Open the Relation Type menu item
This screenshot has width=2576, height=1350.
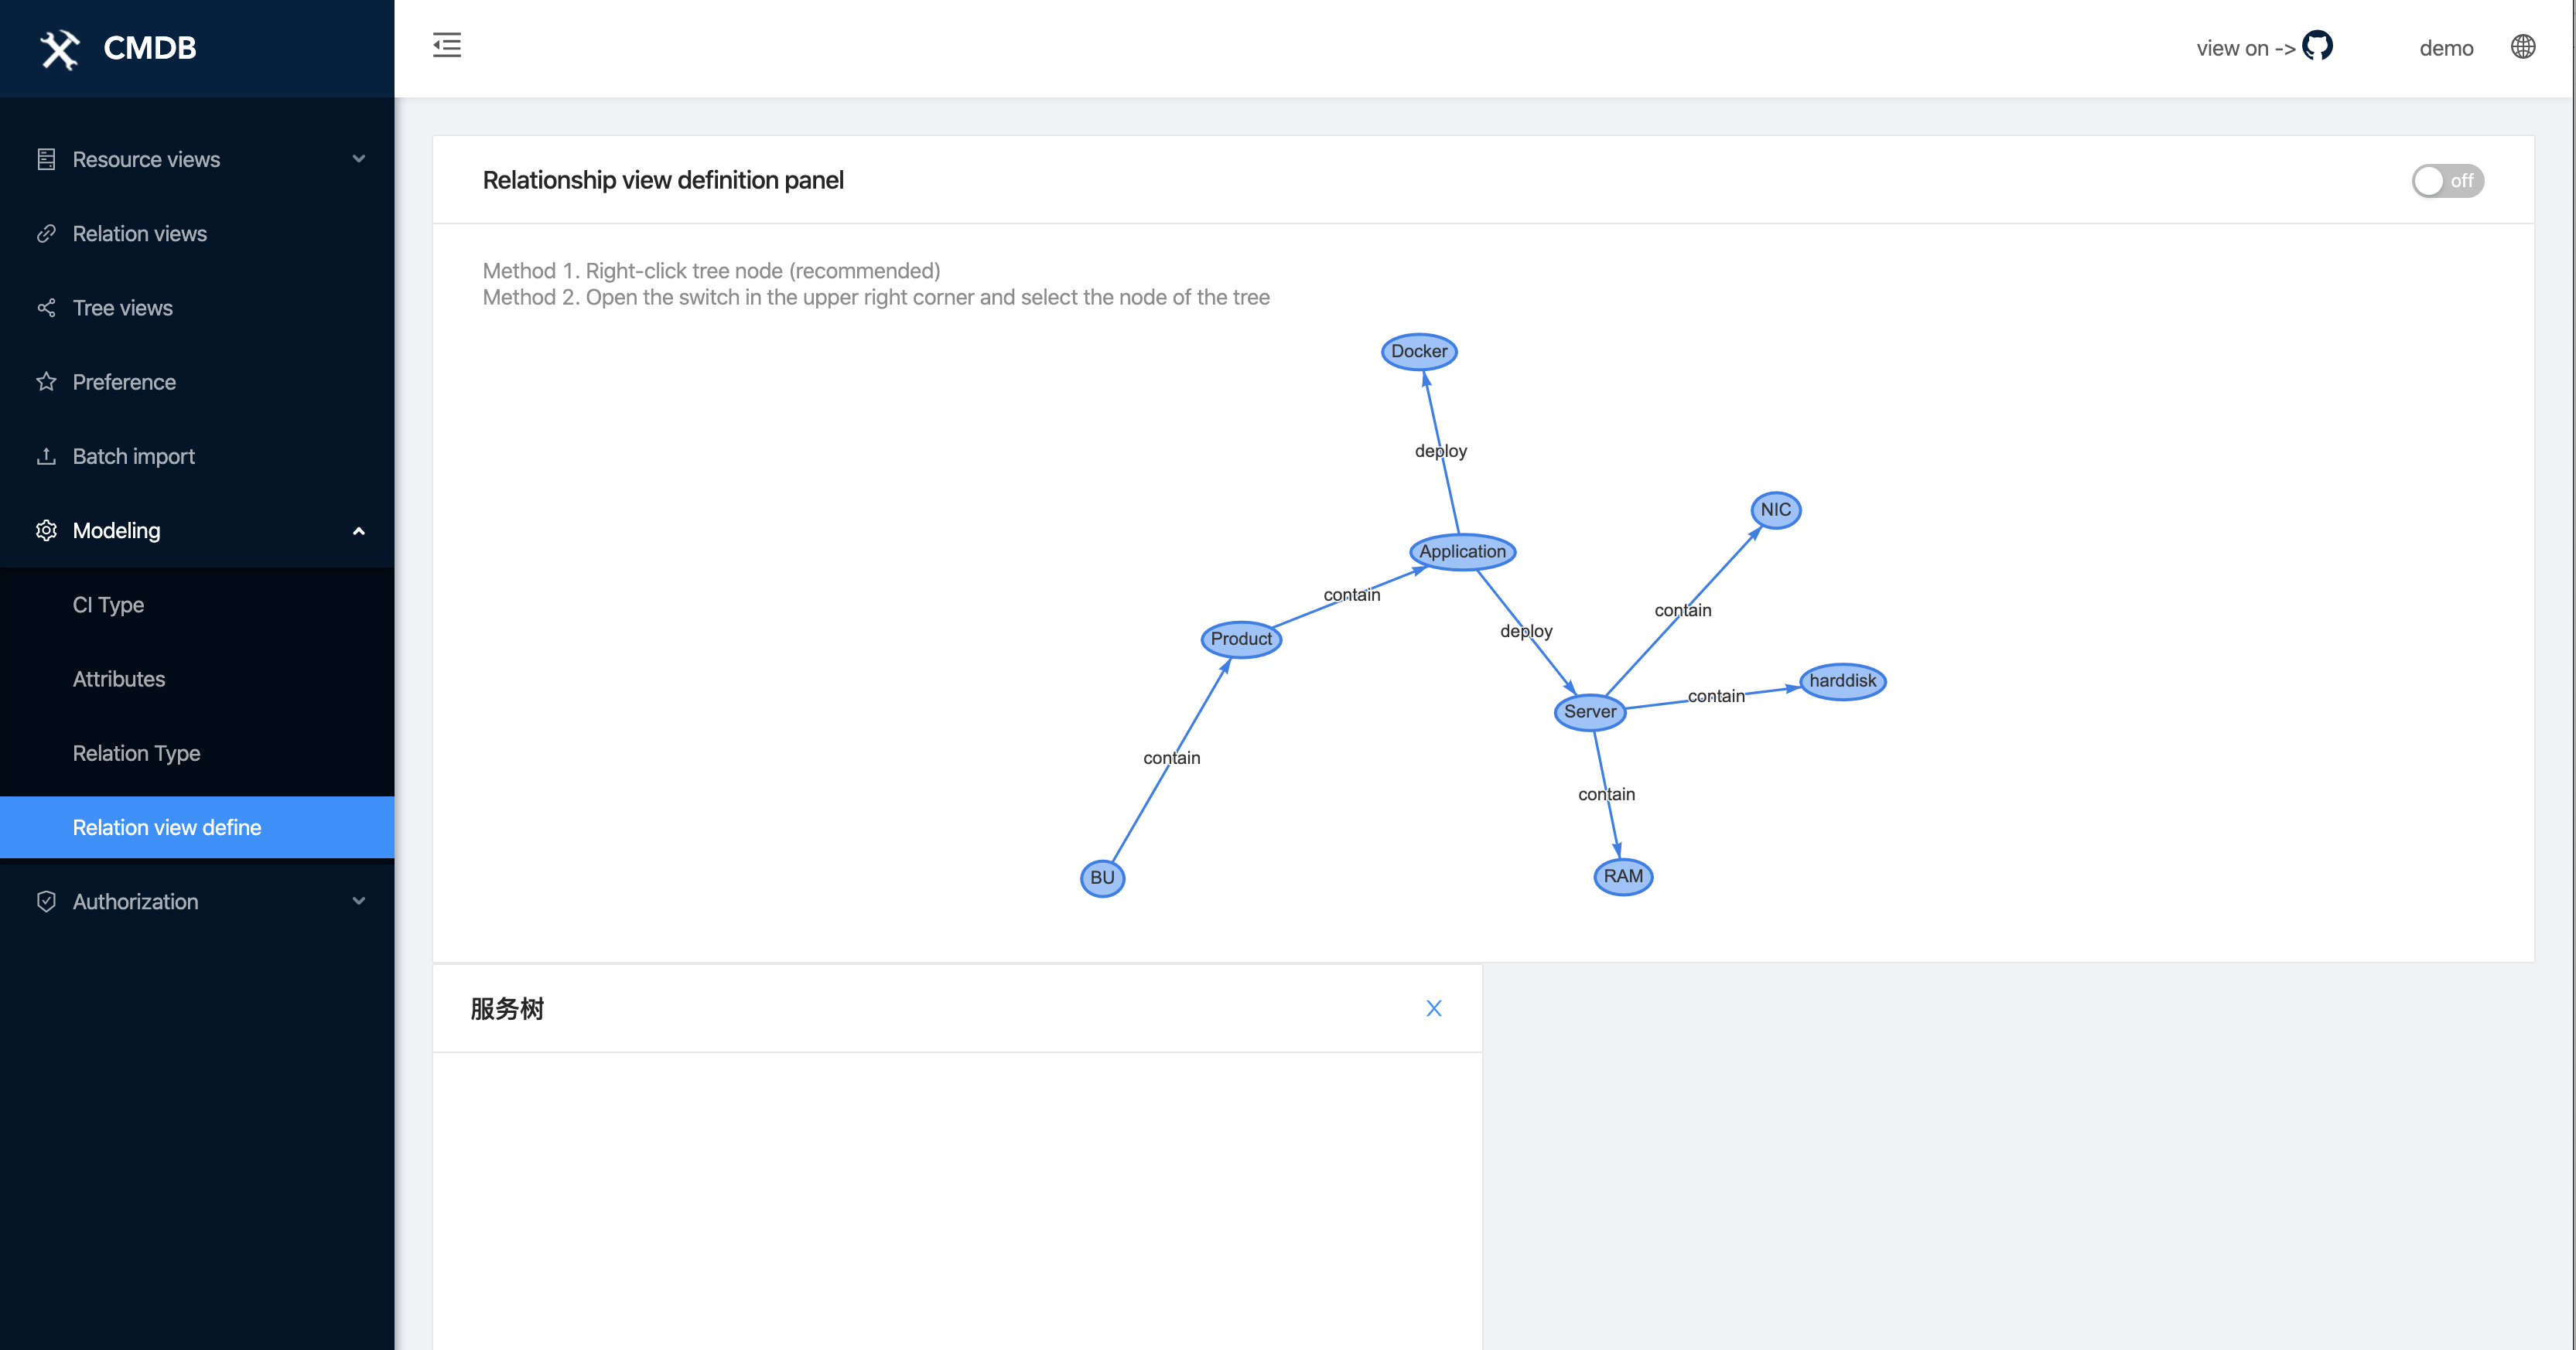[x=137, y=753]
